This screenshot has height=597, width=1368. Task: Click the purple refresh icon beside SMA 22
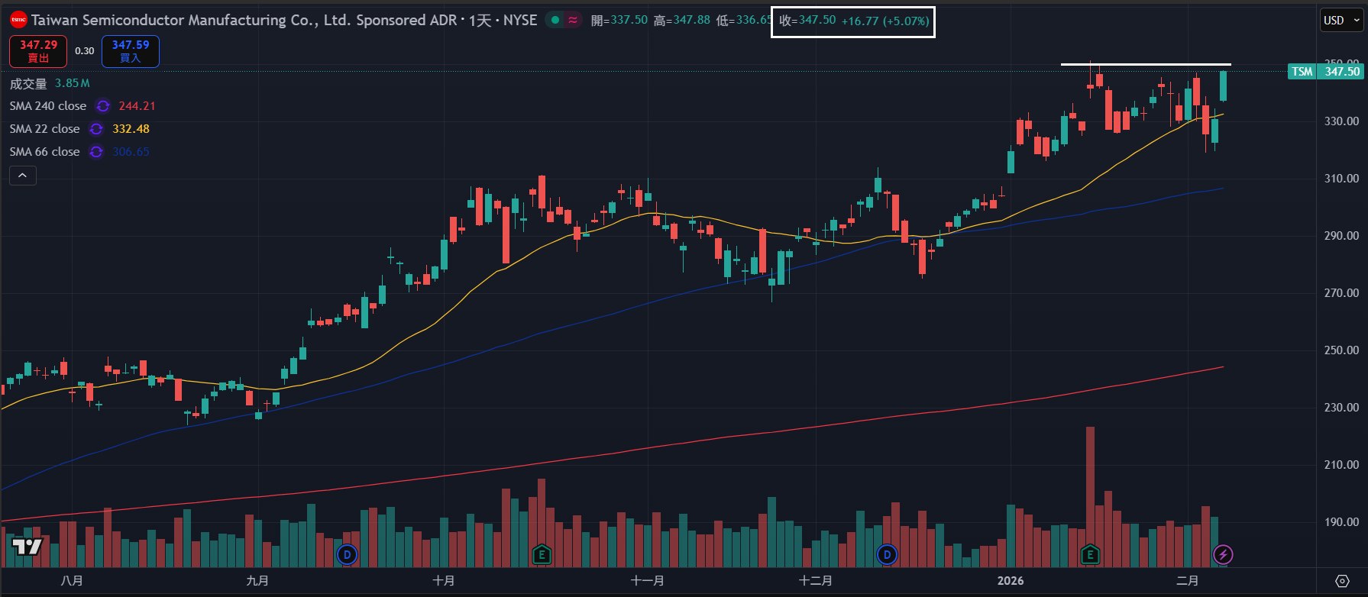point(96,129)
